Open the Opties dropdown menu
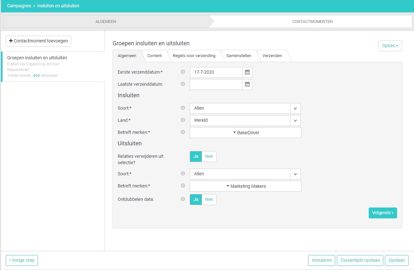This screenshot has width=414, height=270. click(390, 46)
